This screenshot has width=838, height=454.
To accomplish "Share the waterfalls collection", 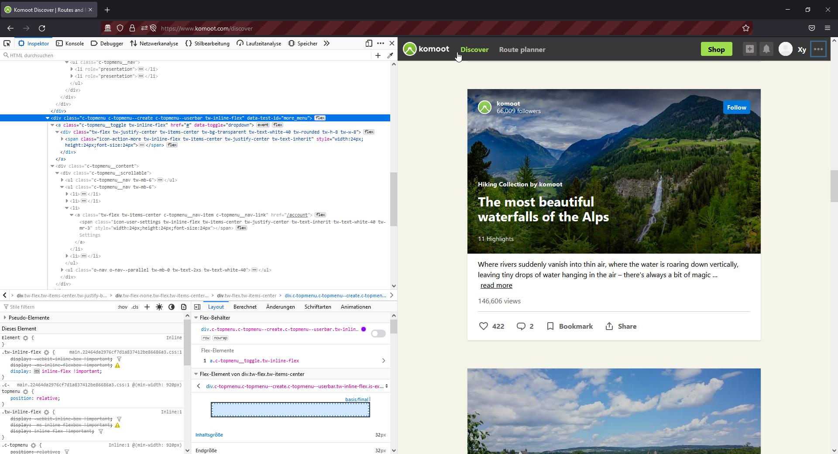I will click(x=621, y=326).
